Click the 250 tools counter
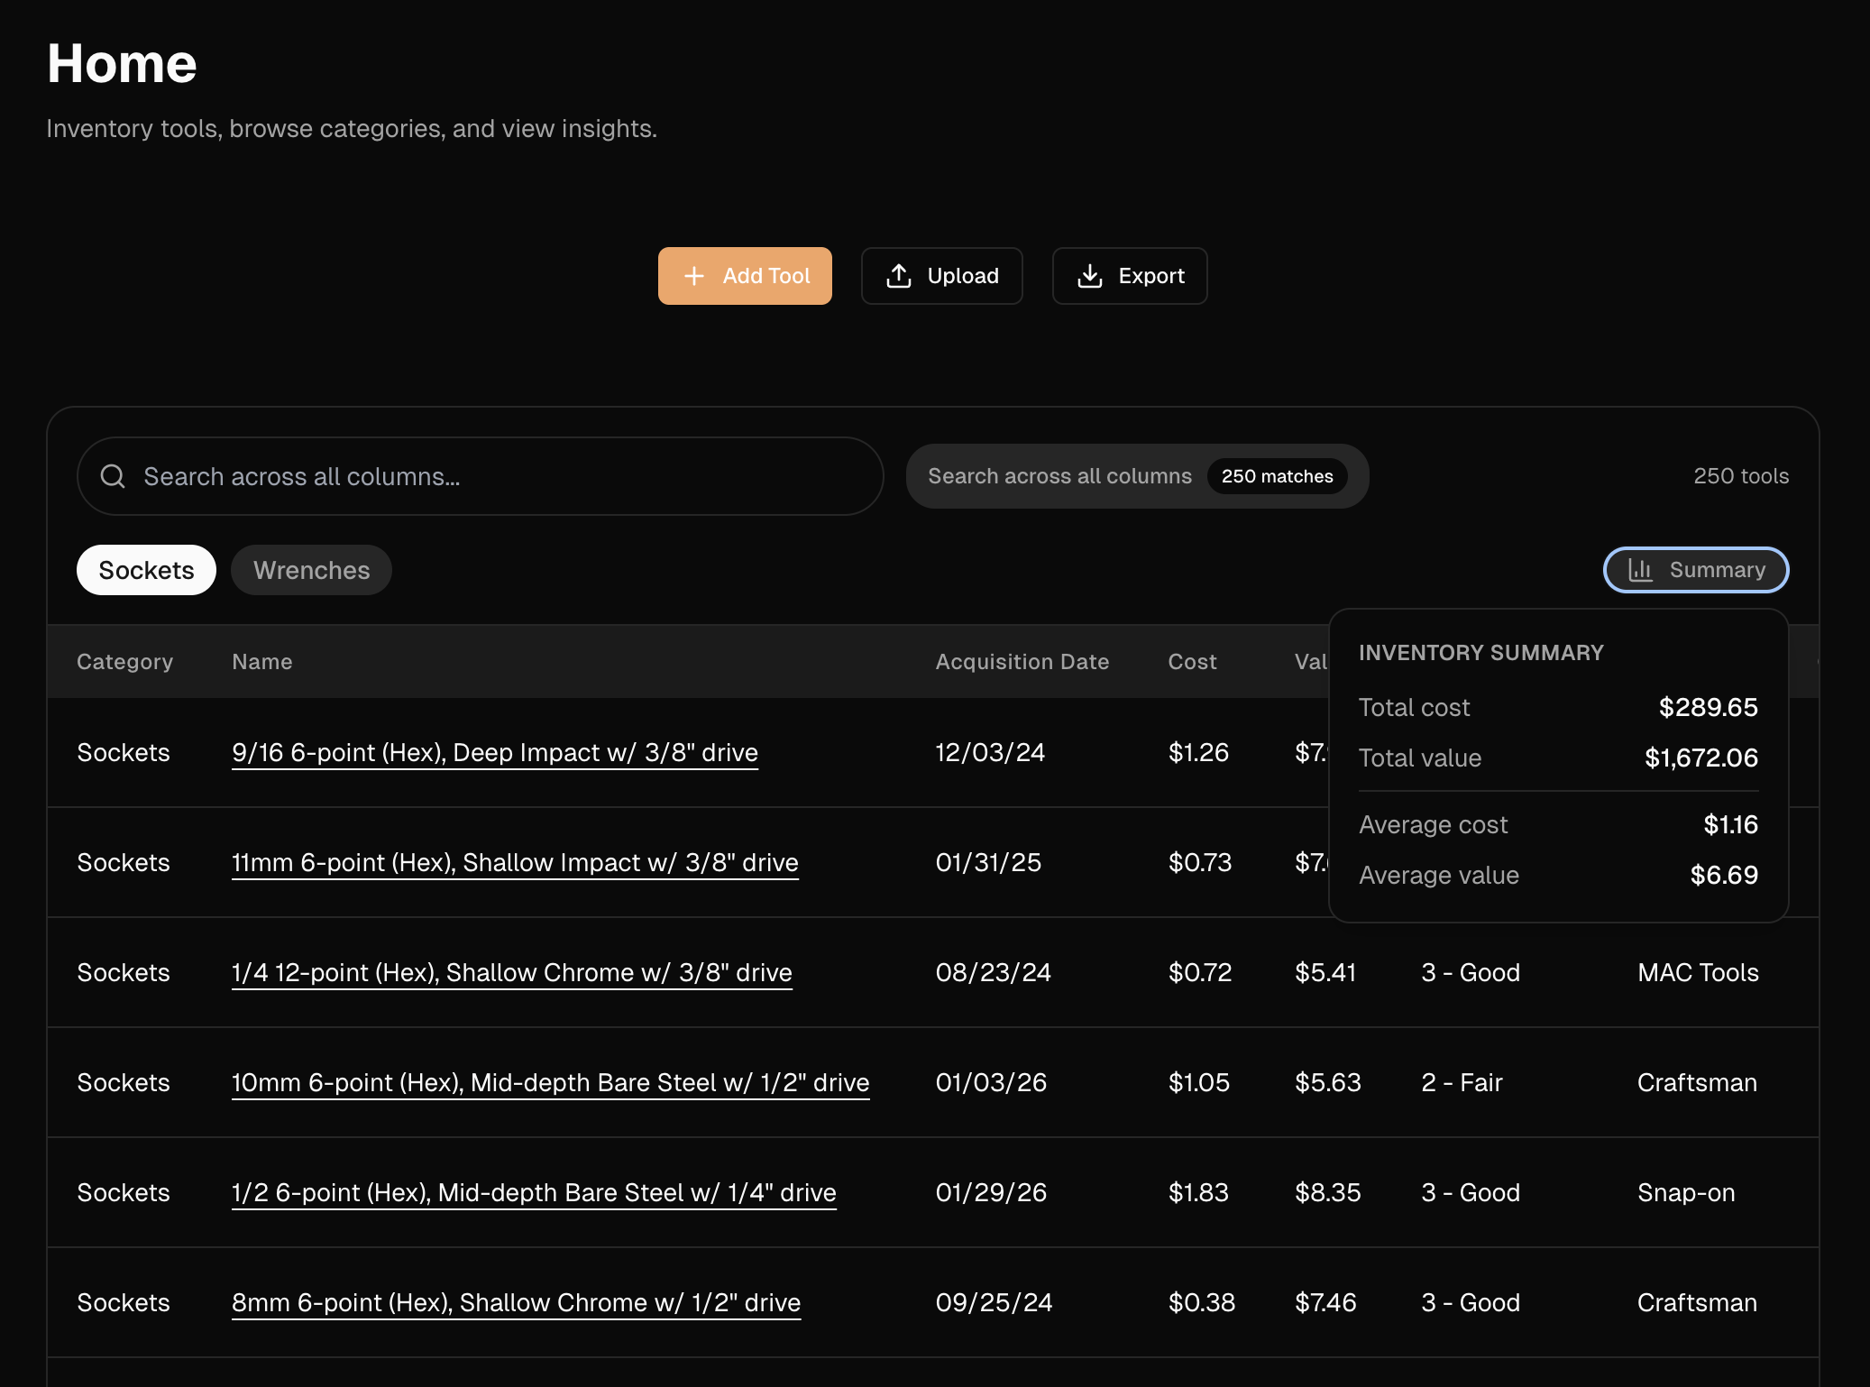Image resolution: width=1870 pixels, height=1387 pixels. (x=1740, y=475)
